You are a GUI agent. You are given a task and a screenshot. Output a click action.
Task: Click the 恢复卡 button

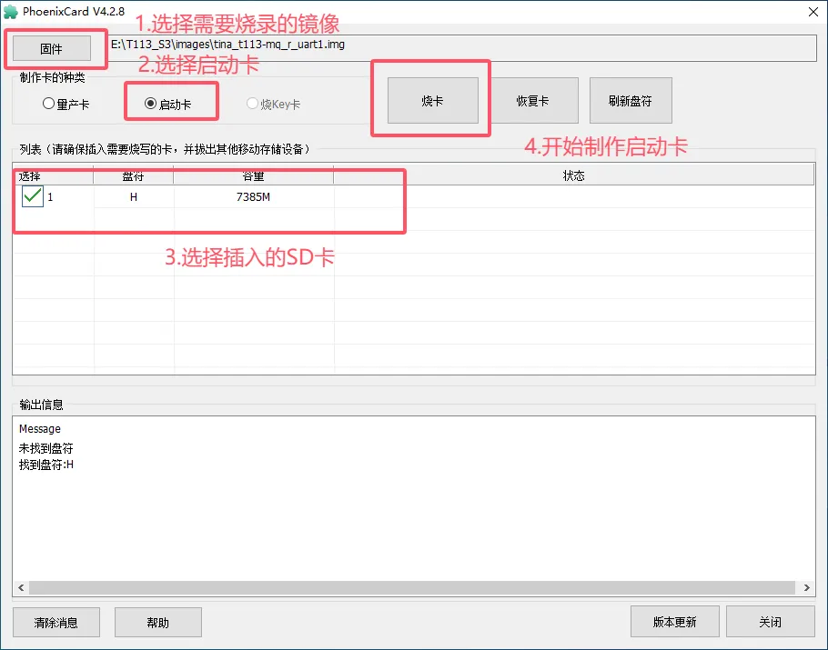coord(532,100)
